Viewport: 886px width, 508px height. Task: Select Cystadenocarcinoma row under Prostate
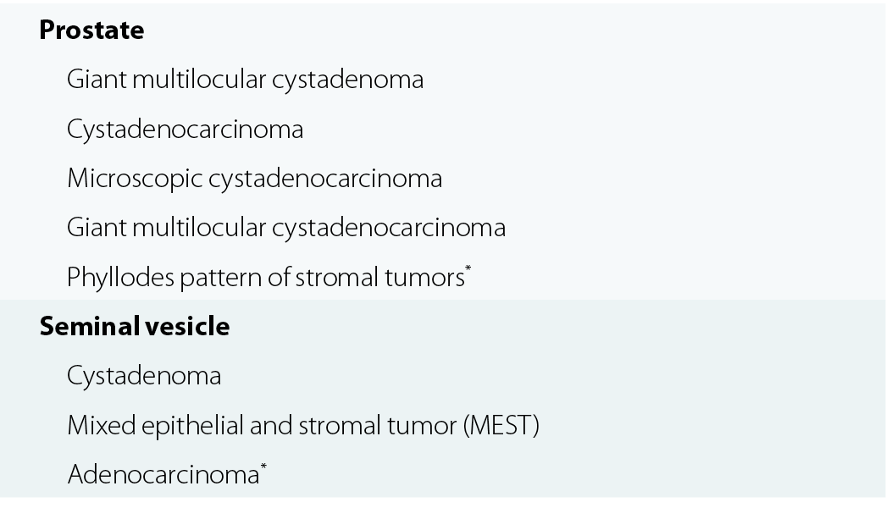tap(186, 130)
